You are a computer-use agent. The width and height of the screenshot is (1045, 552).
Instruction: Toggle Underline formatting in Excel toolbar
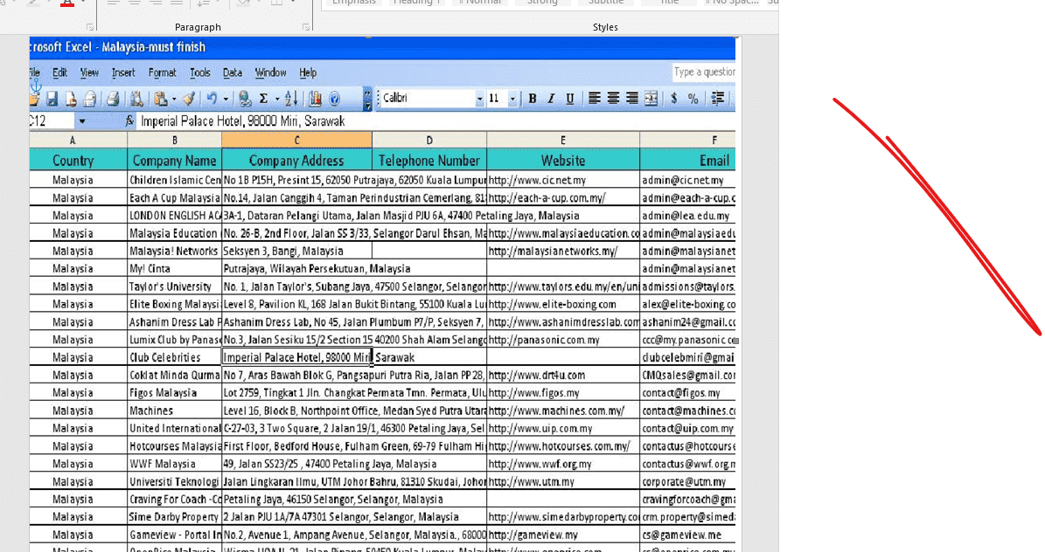click(569, 99)
